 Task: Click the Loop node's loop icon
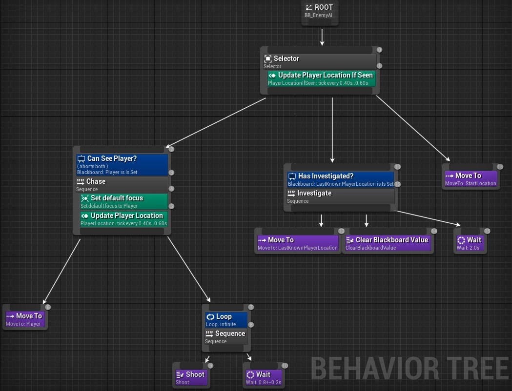[210, 316]
